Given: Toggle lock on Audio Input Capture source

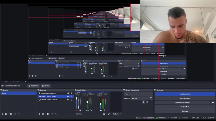Looking at the screenshot, I should coord(72,93).
